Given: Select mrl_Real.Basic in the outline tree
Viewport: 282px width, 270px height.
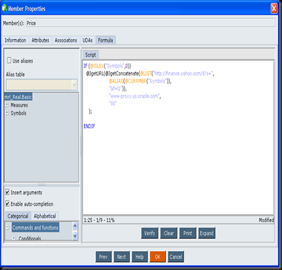Looking at the screenshot, I should tap(18, 97).
